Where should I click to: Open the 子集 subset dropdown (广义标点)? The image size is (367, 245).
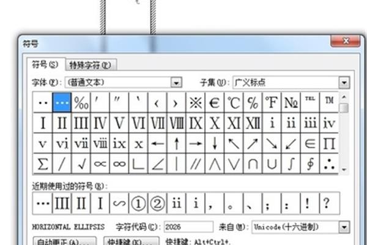tap(344, 83)
